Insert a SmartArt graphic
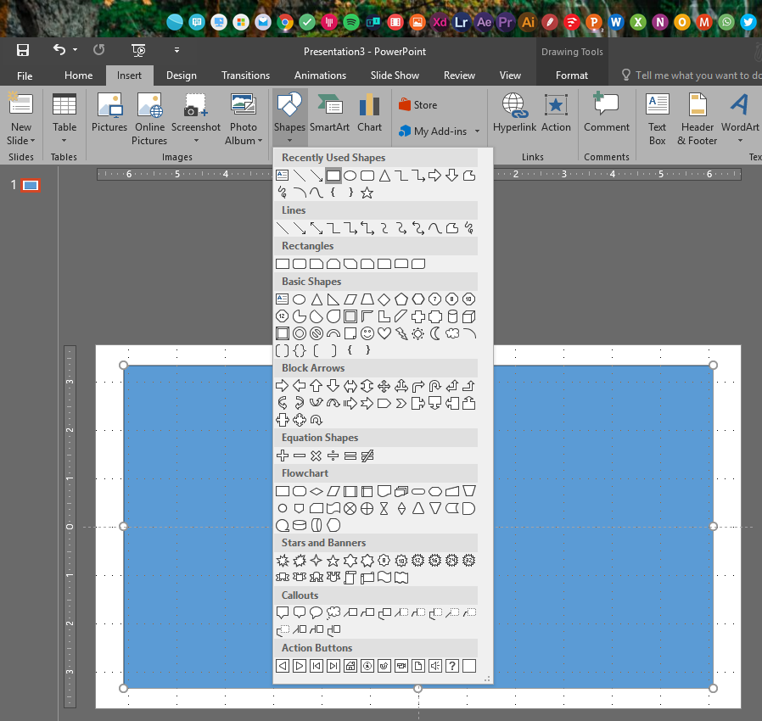This screenshot has height=721, width=762. (x=329, y=114)
